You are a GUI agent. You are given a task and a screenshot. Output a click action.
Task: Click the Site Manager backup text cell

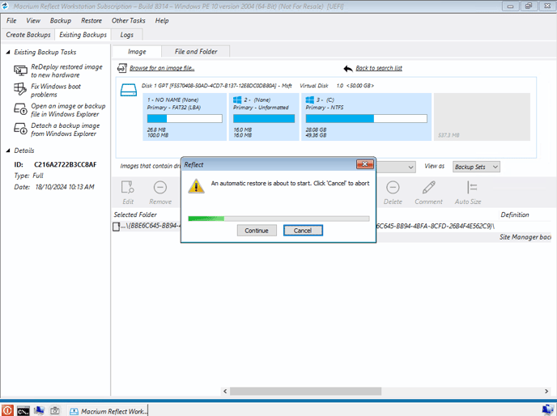click(x=525, y=237)
